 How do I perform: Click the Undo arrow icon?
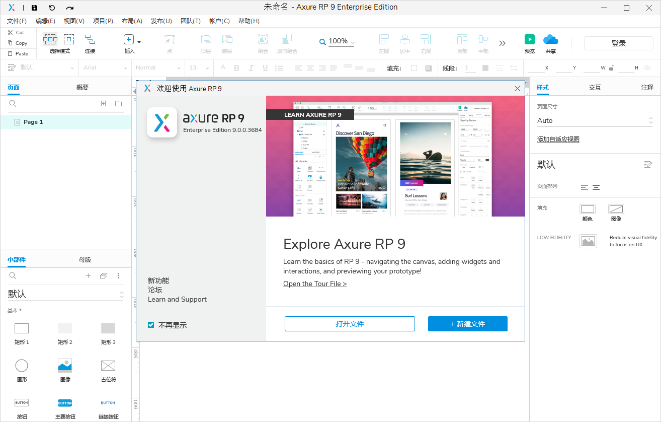pyautogui.click(x=52, y=8)
